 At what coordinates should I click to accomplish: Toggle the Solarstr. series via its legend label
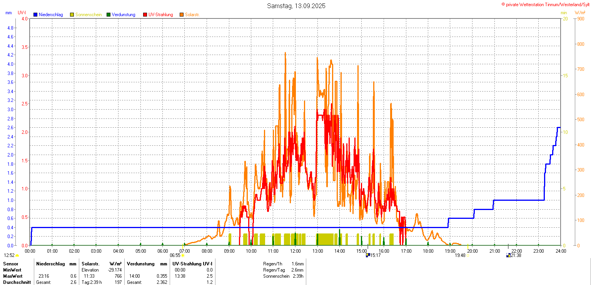click(192, 15)
